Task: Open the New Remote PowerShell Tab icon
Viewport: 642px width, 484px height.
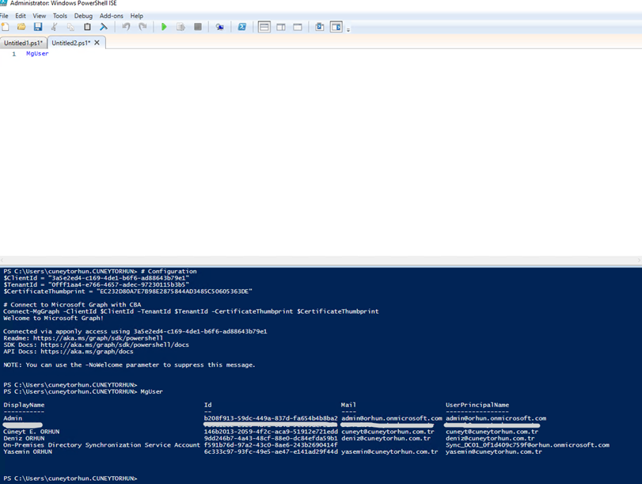Action: [219, 27]
